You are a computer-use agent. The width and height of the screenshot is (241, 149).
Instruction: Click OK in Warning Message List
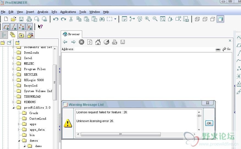[x=209, y=123]
